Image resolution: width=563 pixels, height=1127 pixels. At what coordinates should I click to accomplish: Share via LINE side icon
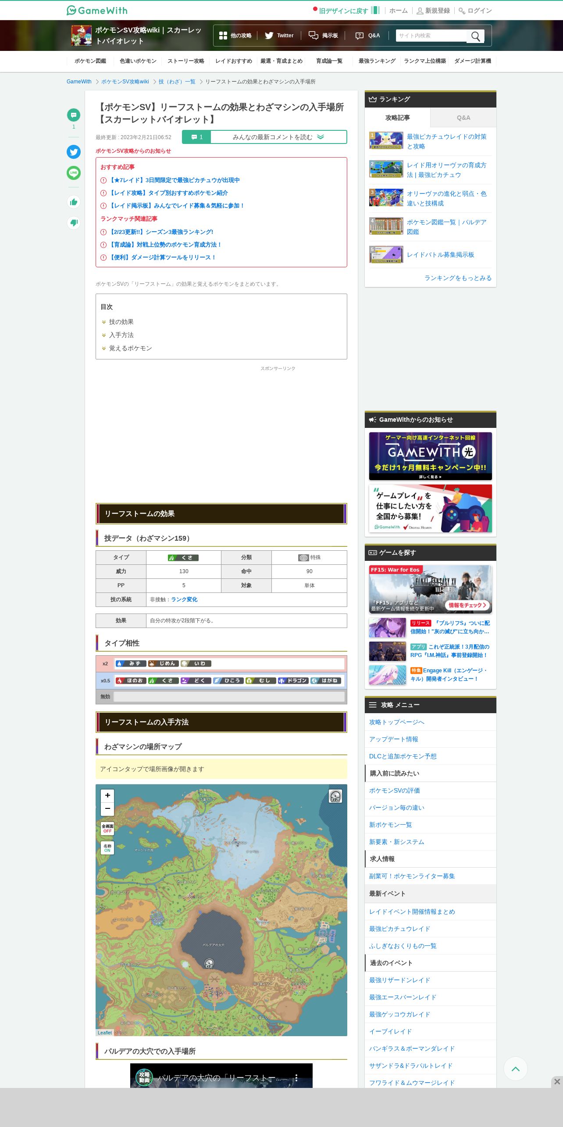coord(74,173)
